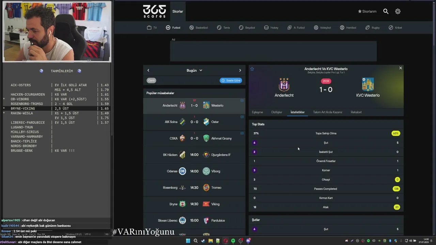Open Rosenborg vs Tromso match row
The width and height of the screenshot is (436, 245).
194,187
